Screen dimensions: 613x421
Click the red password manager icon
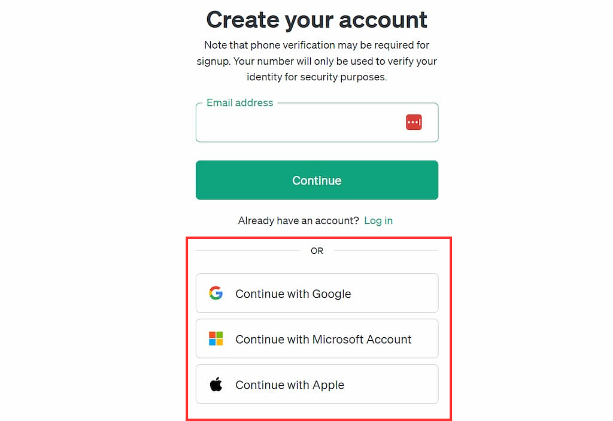[414, 122]
